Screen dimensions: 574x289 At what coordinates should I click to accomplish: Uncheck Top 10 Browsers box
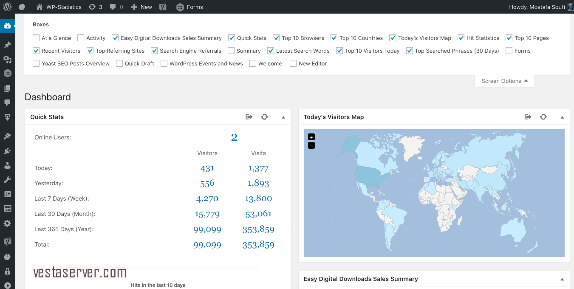tap(276, 38)
